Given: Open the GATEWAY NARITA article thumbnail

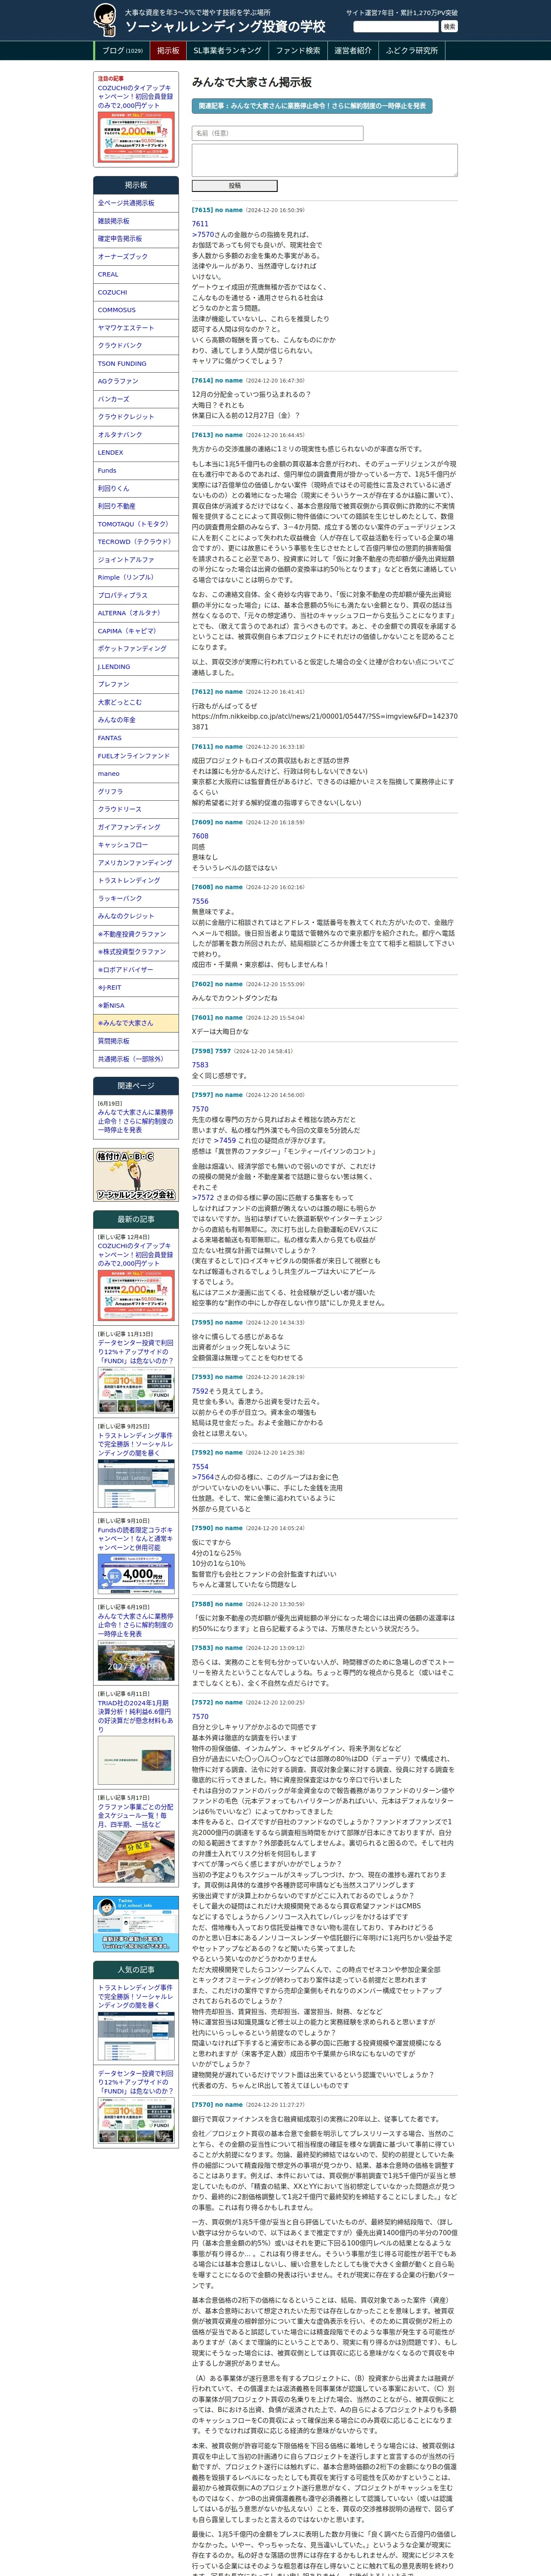Looking at the screenshot, I should coord(136,1662).
